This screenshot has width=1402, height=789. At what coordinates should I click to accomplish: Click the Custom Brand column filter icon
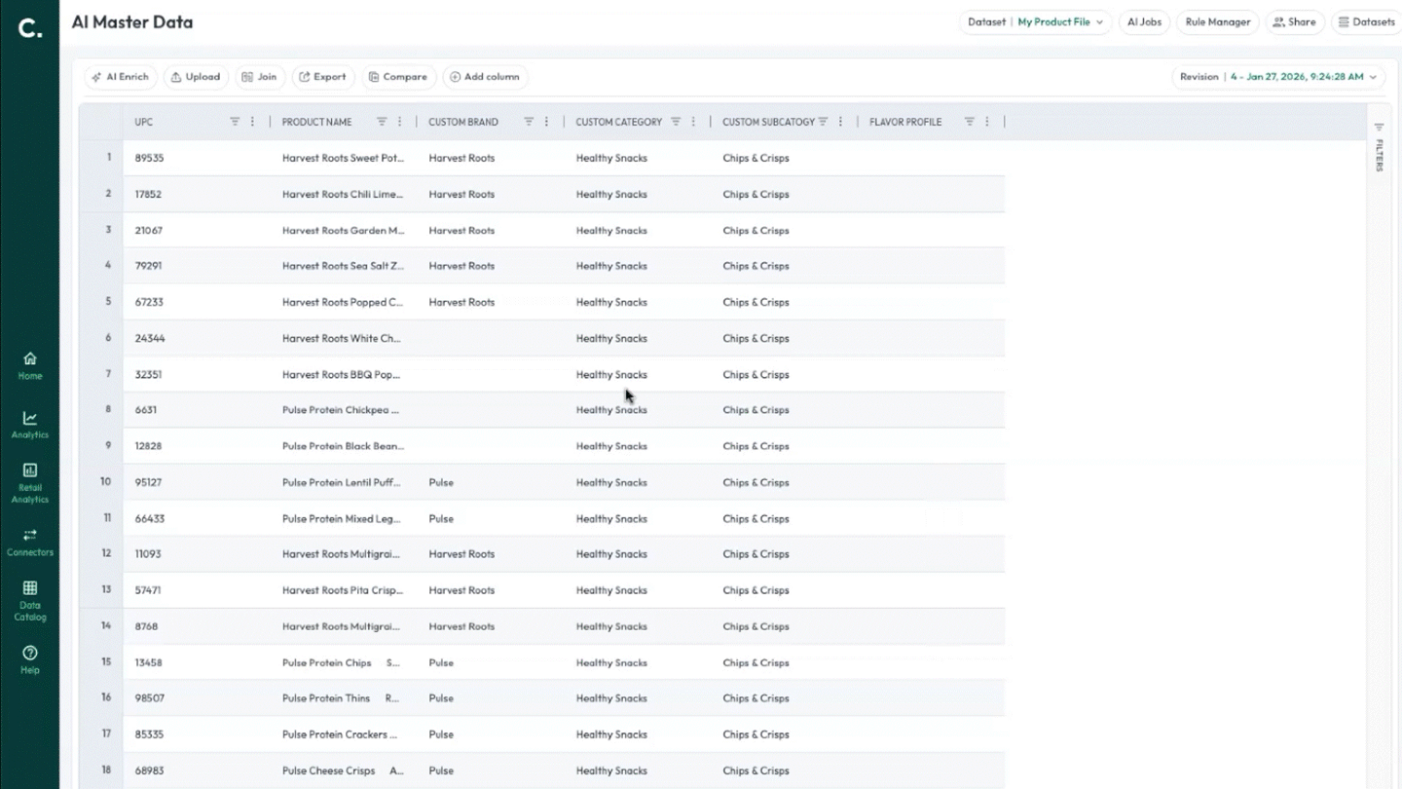(529, 122)
